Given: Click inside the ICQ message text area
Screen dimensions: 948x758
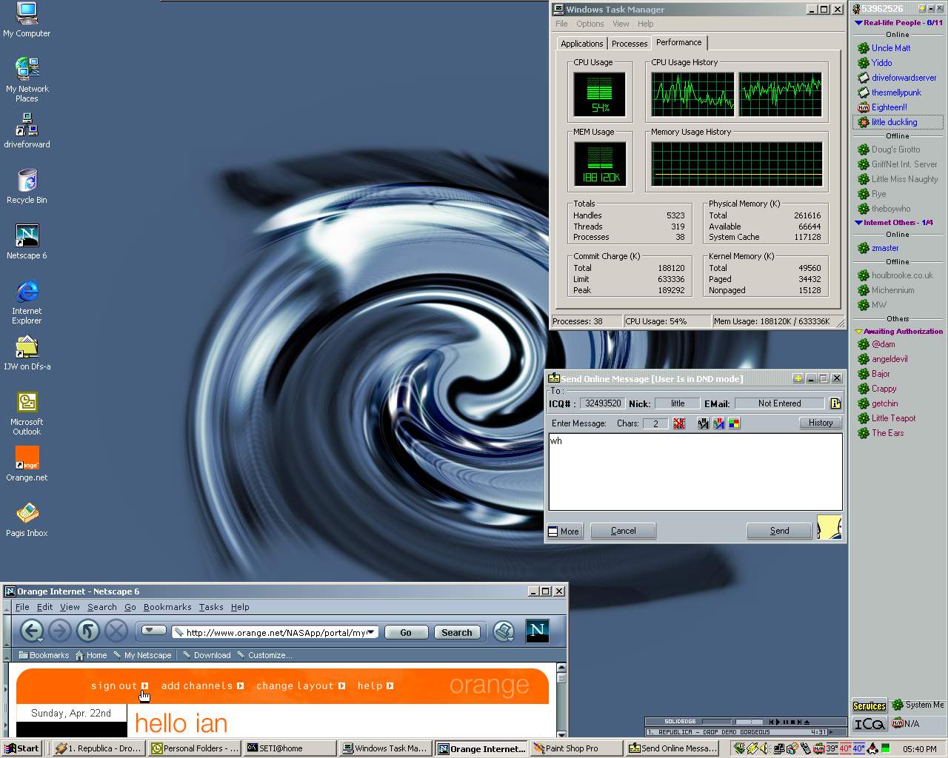Looking at the screenshot, I should [695, 474].
